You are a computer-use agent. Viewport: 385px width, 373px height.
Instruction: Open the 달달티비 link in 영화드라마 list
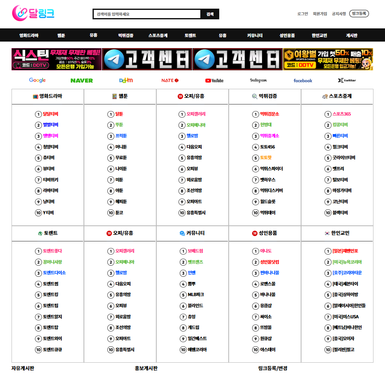click(x=51, y=114)
